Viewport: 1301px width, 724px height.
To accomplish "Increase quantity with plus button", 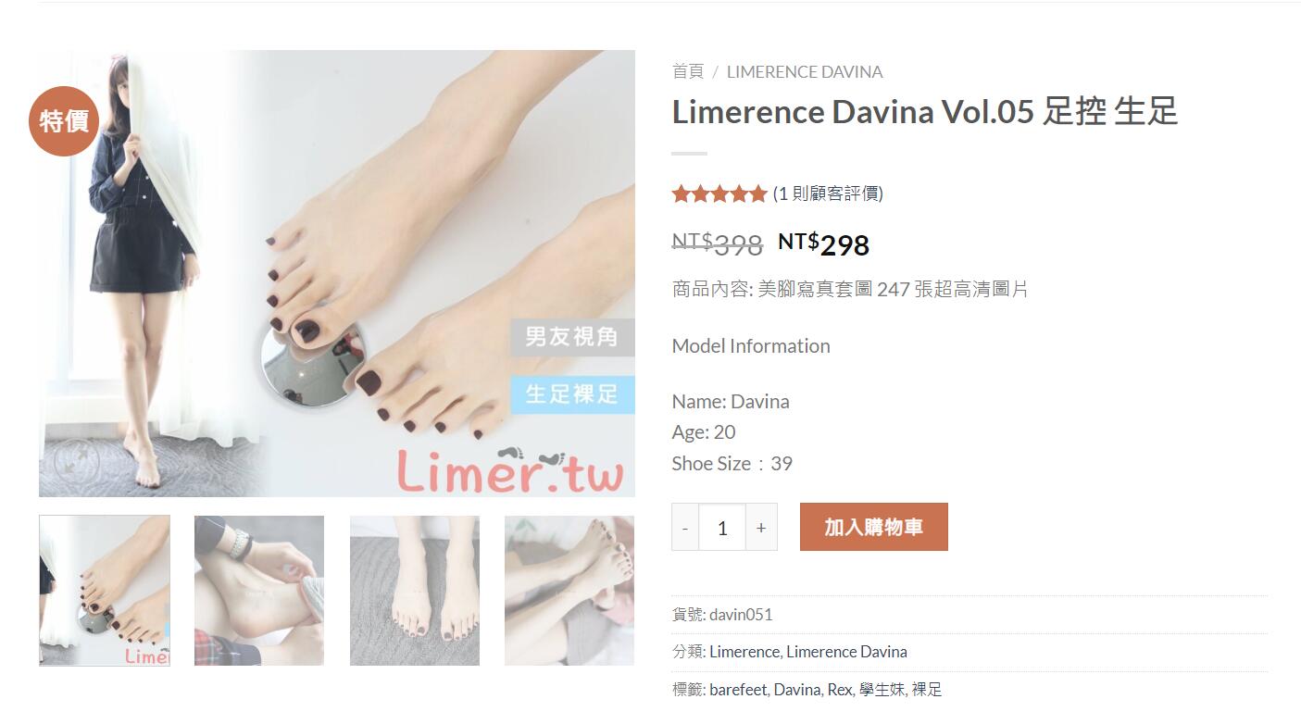I will (x=761, y=527).
